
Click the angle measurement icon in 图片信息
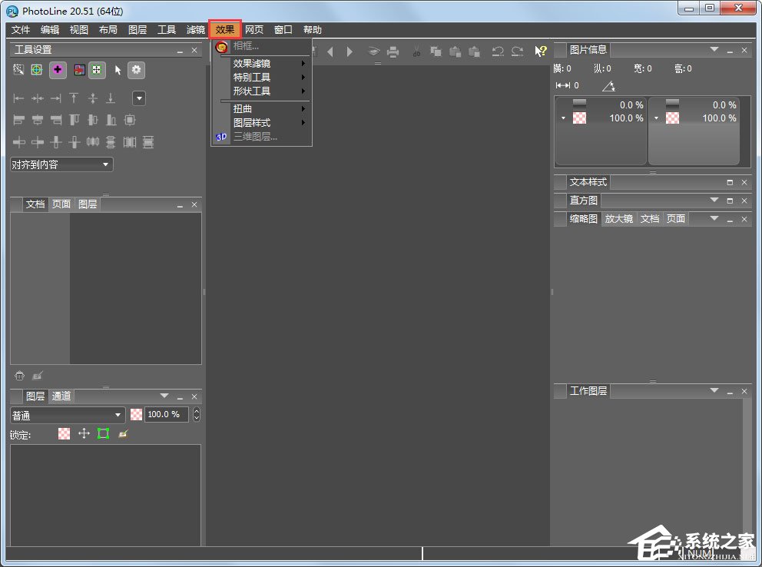pos(609,87)
